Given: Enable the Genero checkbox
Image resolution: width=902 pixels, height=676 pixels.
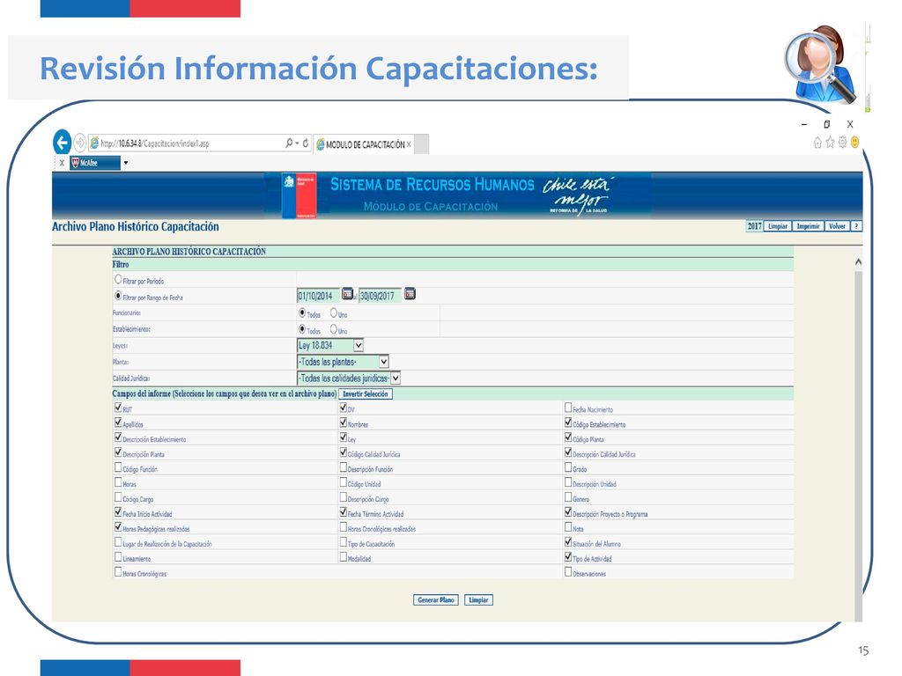Looking at the screenshot, I should 568,497.
